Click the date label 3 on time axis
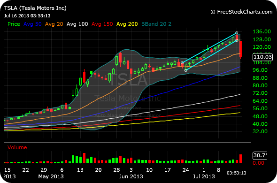Viewport: 277px width, 183px height. point(131,170)
